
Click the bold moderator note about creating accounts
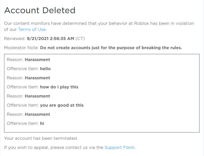111,48
